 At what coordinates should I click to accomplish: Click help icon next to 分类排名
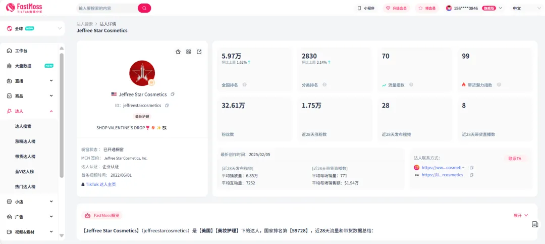[x=324, y=84]
